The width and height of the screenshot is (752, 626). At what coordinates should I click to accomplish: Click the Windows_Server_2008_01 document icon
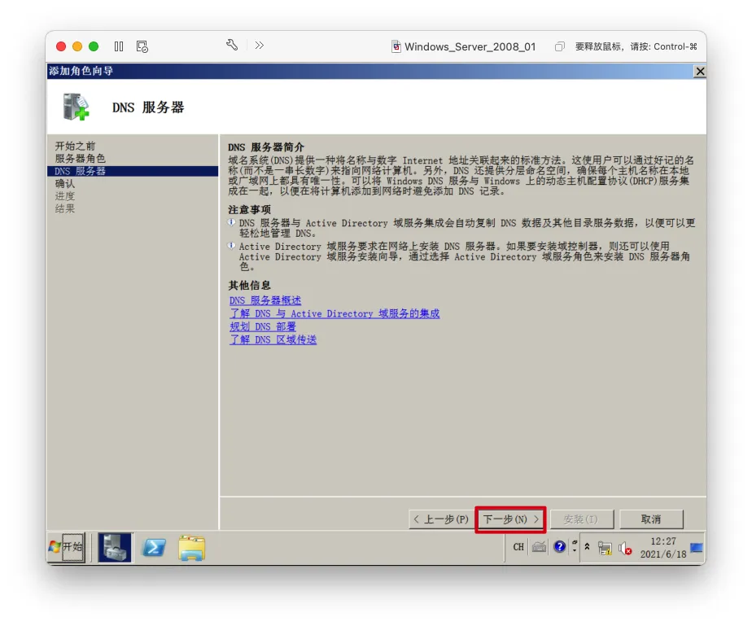click(396, 46)
